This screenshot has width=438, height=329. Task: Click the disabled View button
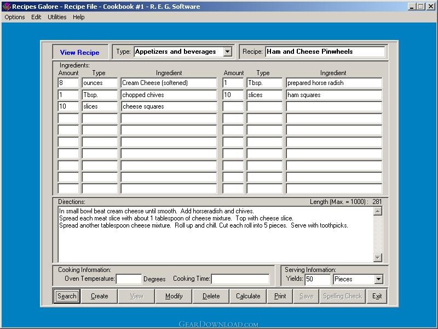[x=136, y=296]
